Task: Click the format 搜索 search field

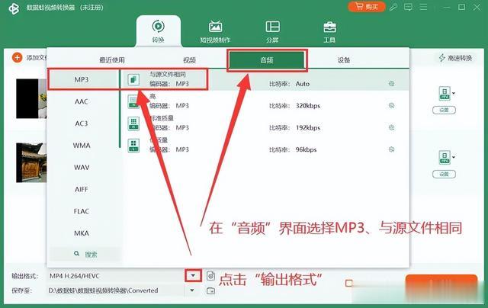Action: point(85,254)
